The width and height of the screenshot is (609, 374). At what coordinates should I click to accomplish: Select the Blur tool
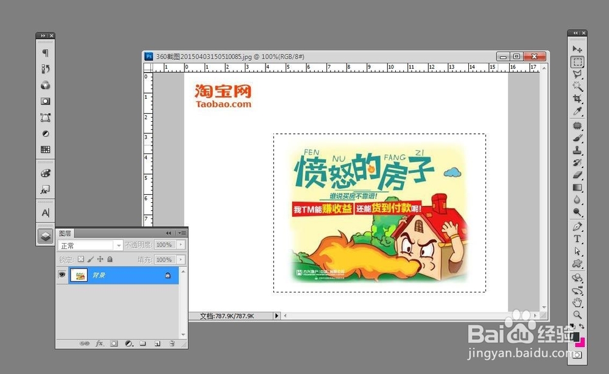pyautogui.click(x=577, y=200)
